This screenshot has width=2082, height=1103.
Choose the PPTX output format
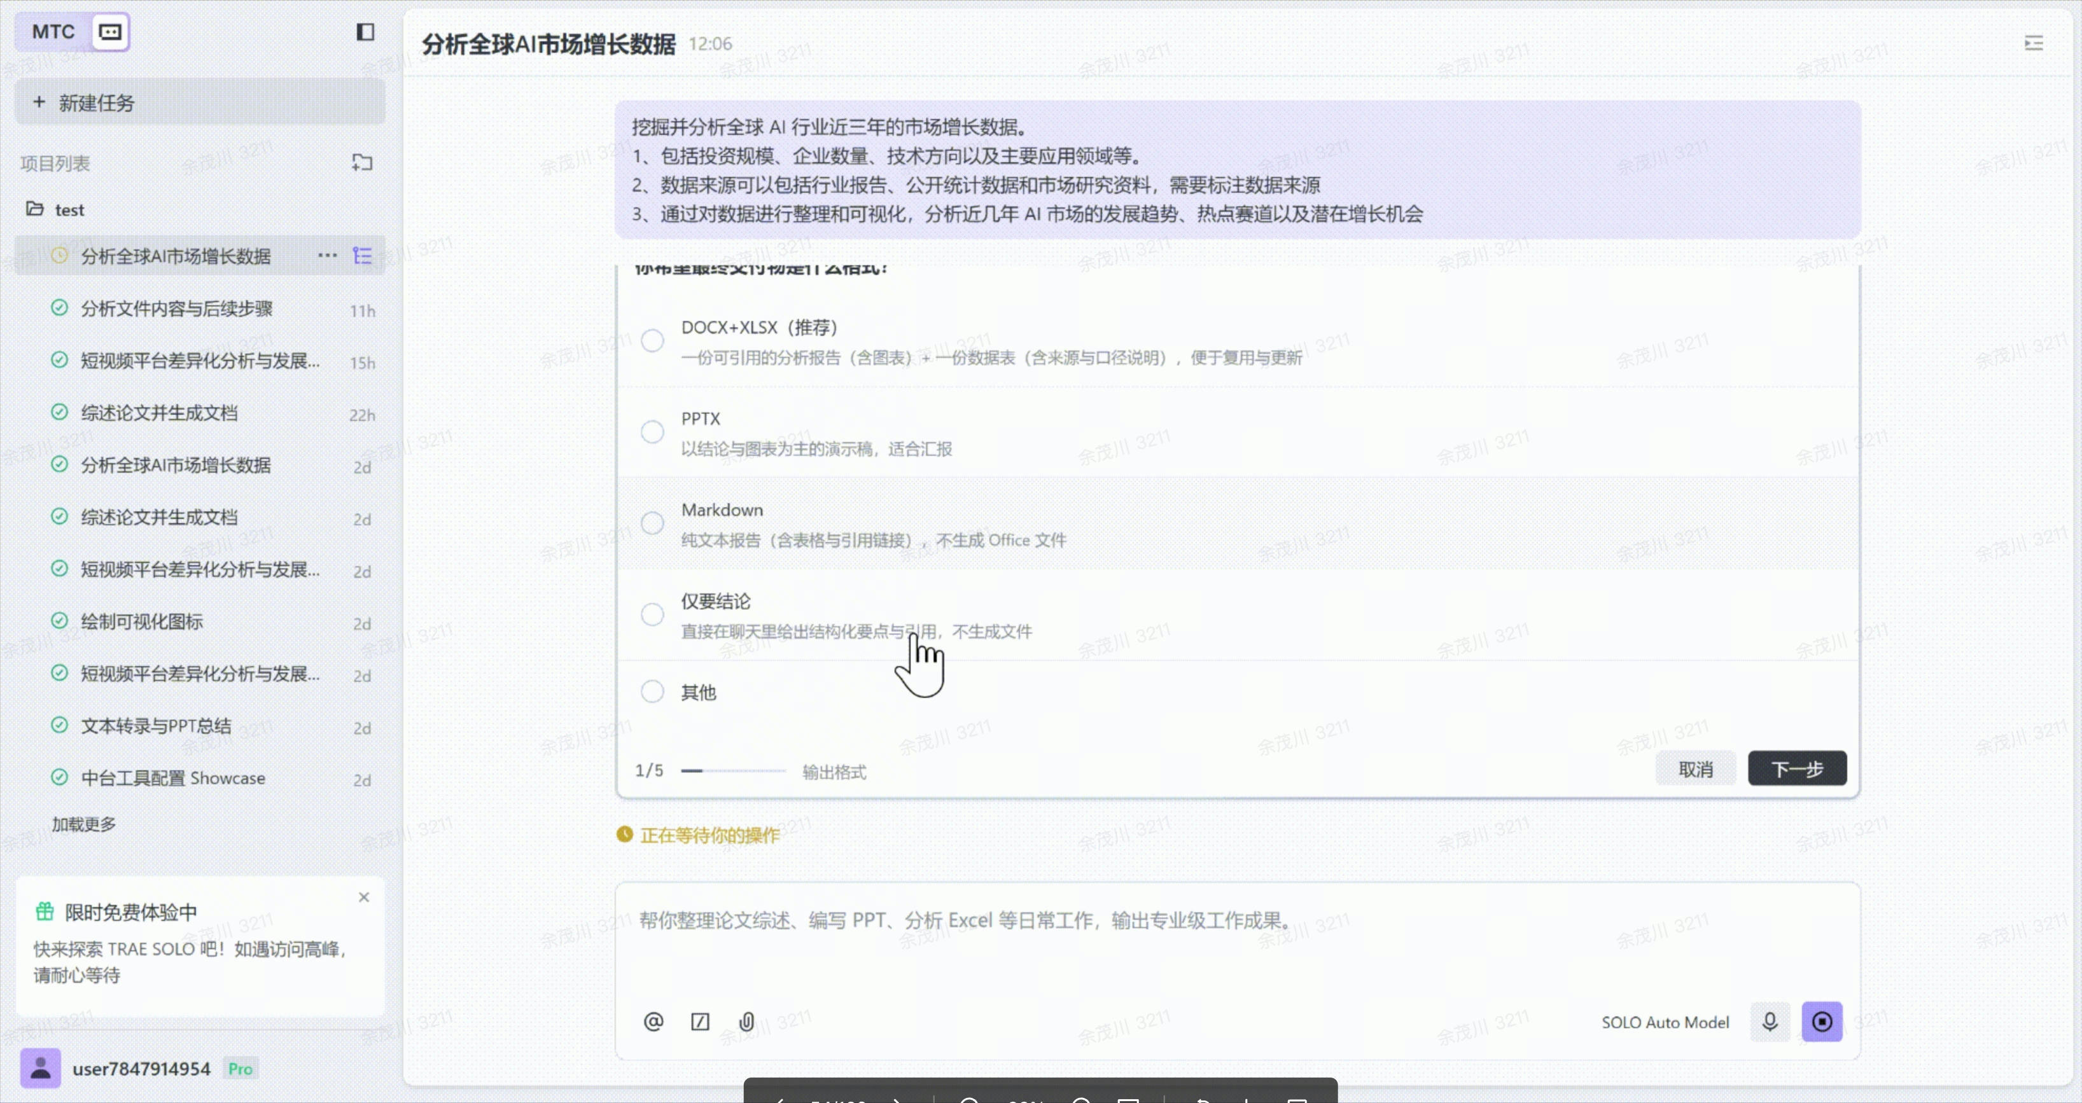[652, 431]
